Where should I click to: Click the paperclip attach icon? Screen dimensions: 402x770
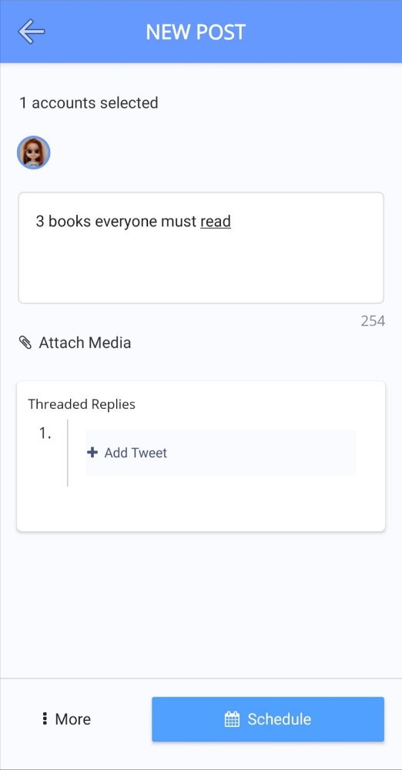coord(25,343)
